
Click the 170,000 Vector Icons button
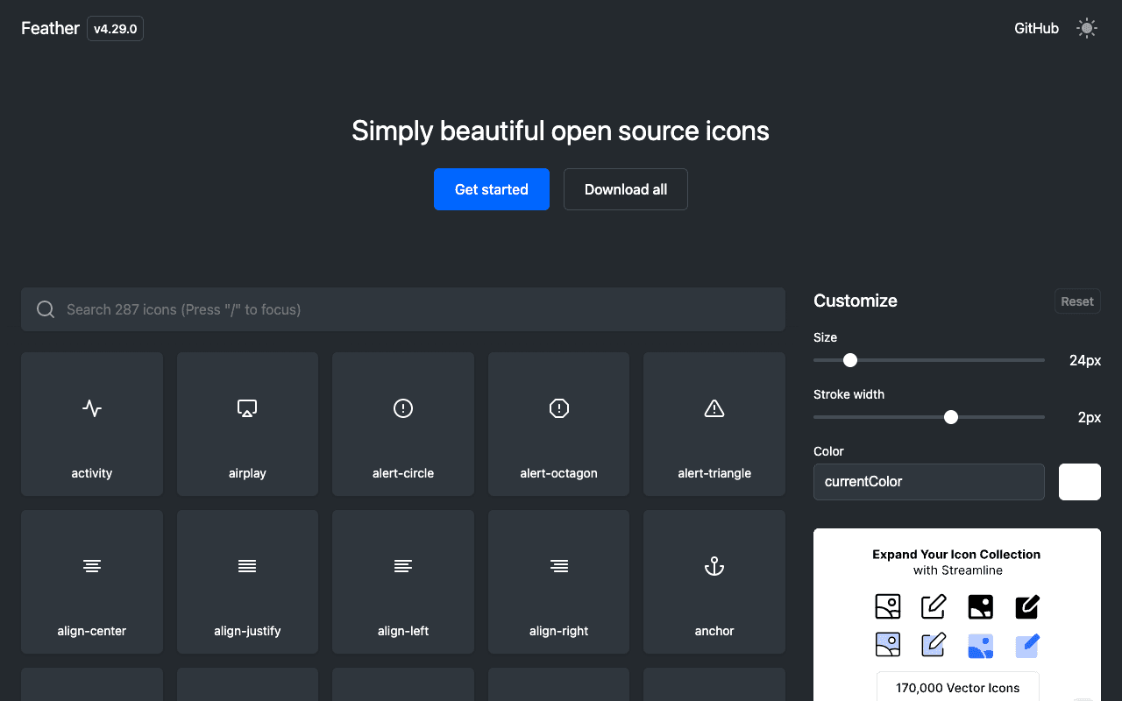957,687
